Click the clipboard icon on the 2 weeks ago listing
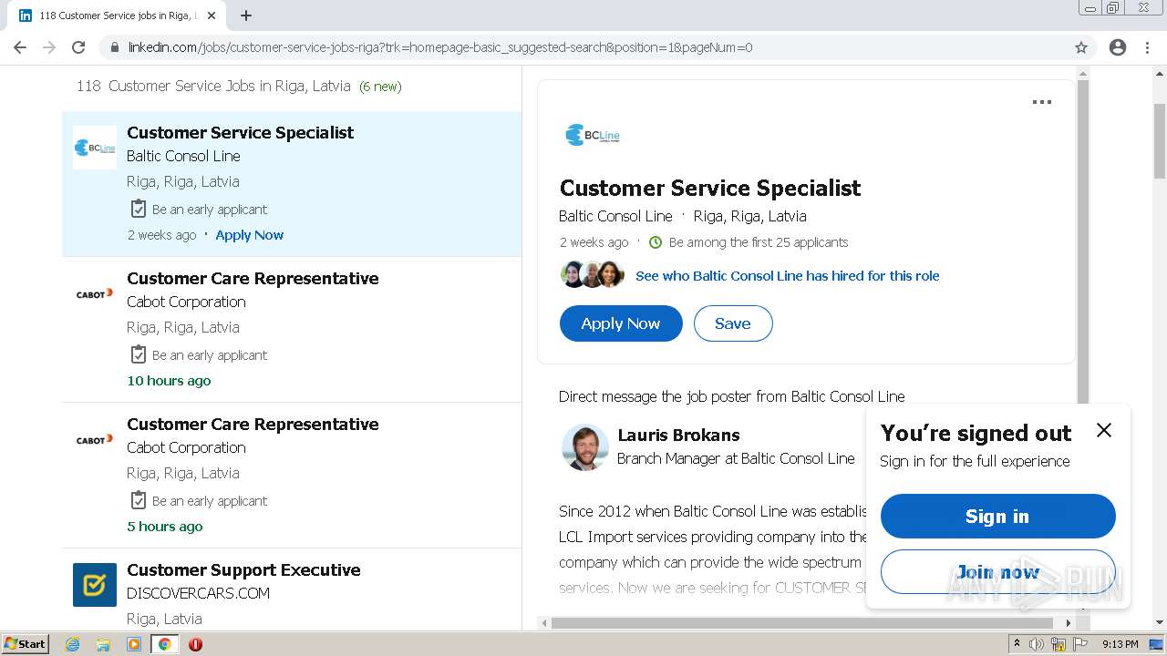 pyautogui.click(x=138, y=209)
